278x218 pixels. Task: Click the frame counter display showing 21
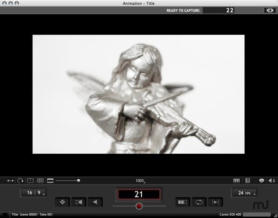(139, 194)
